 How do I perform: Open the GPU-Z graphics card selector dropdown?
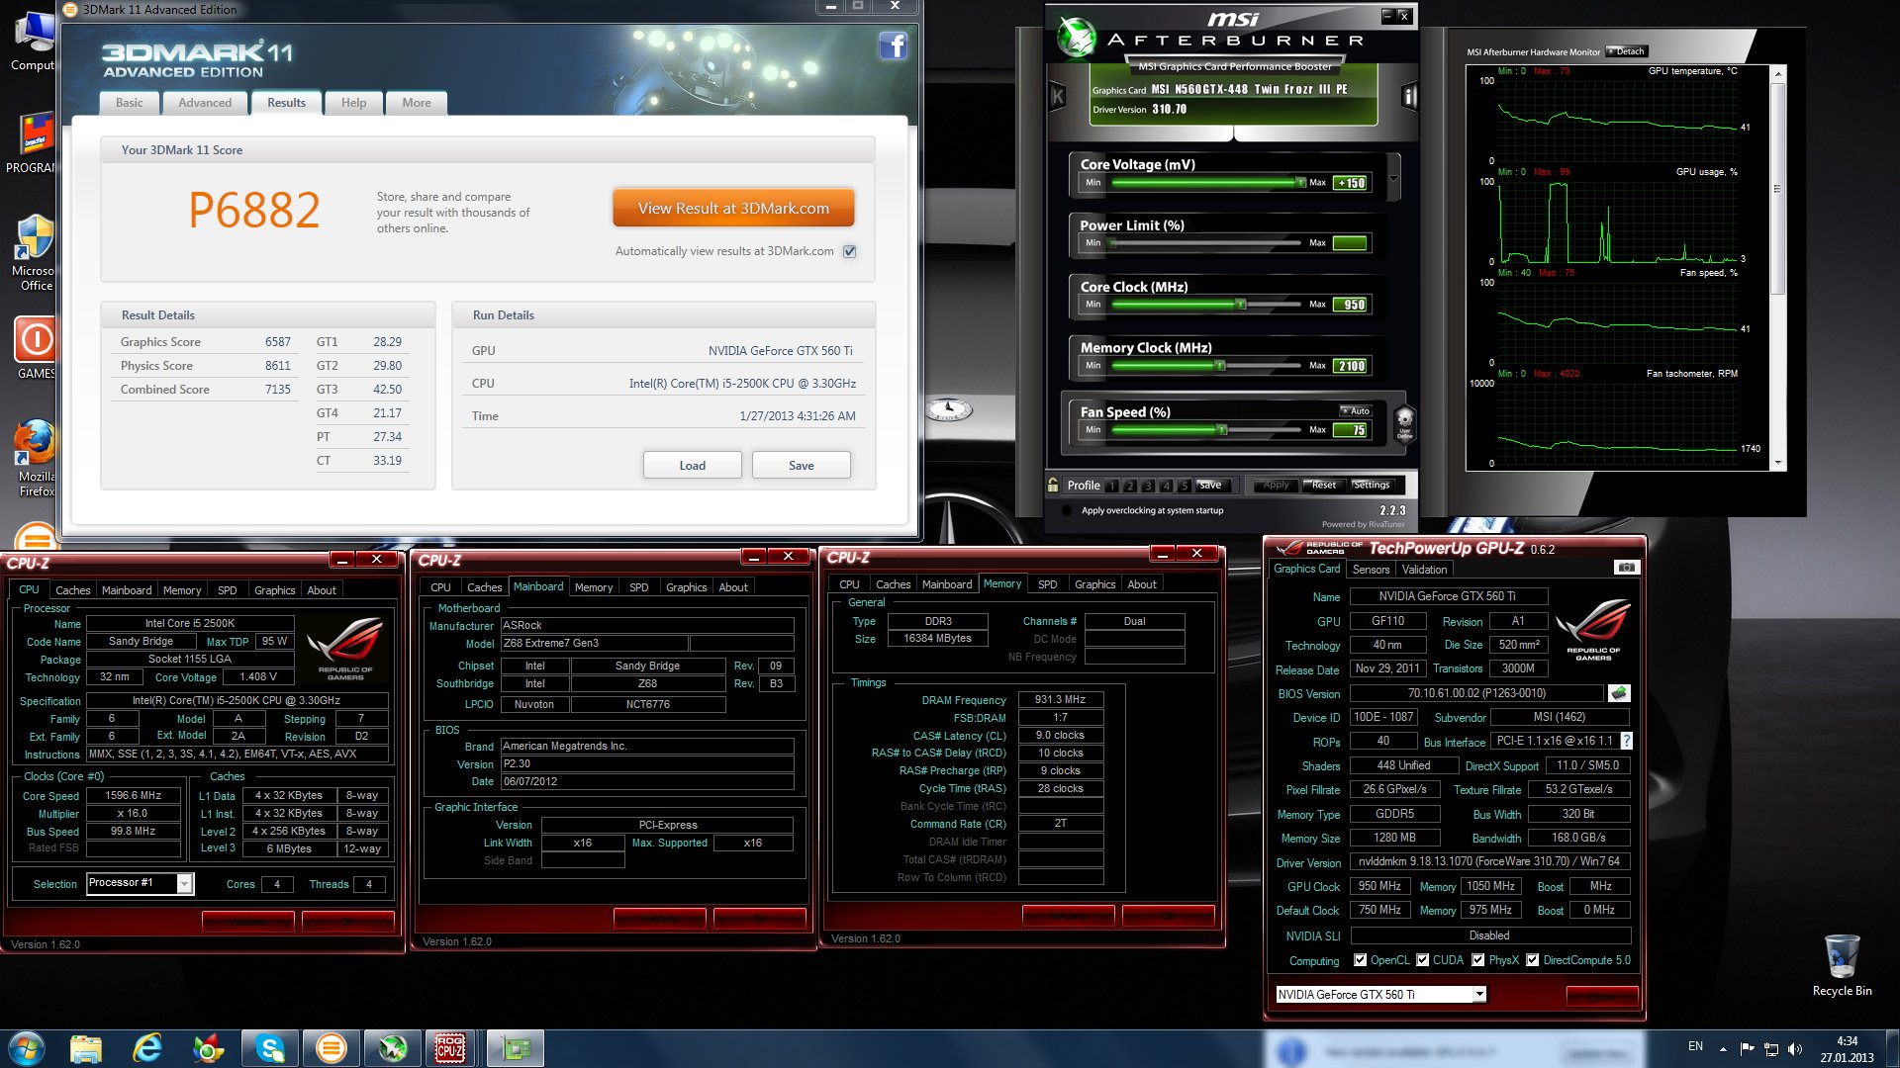pyautogui.click(x=1479, y=995)
